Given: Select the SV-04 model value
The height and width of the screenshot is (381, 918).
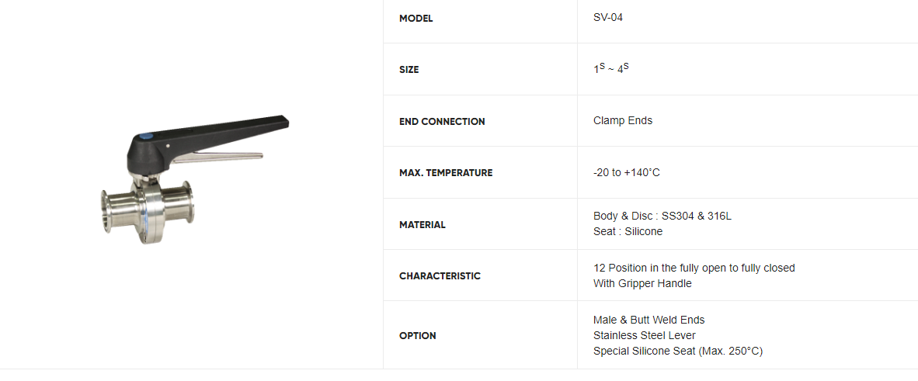Looking at the screenshot, I should pos(607,17).
